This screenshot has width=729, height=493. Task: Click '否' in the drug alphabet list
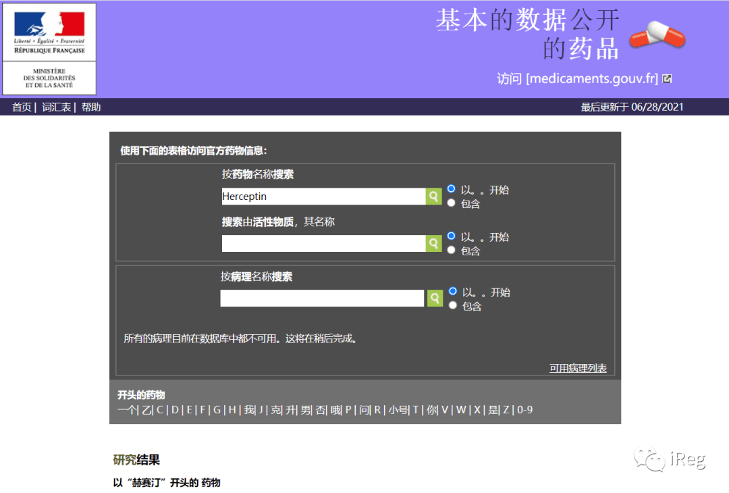pos(321,410)
